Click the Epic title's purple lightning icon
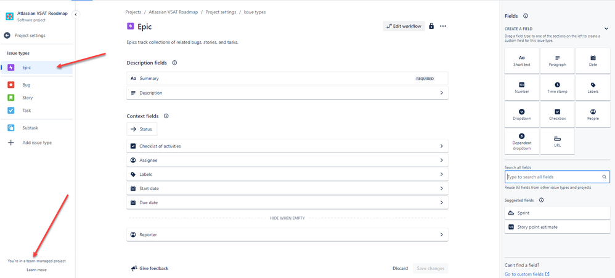Viewport: 615px width, 278px height. (130, 26)
